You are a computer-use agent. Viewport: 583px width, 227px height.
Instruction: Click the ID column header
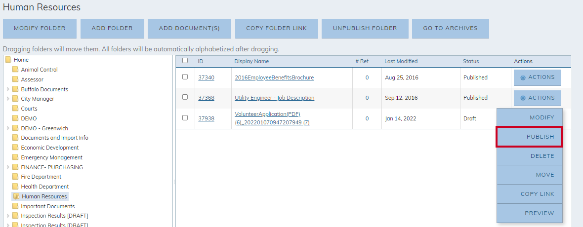[x=201, y=61]
